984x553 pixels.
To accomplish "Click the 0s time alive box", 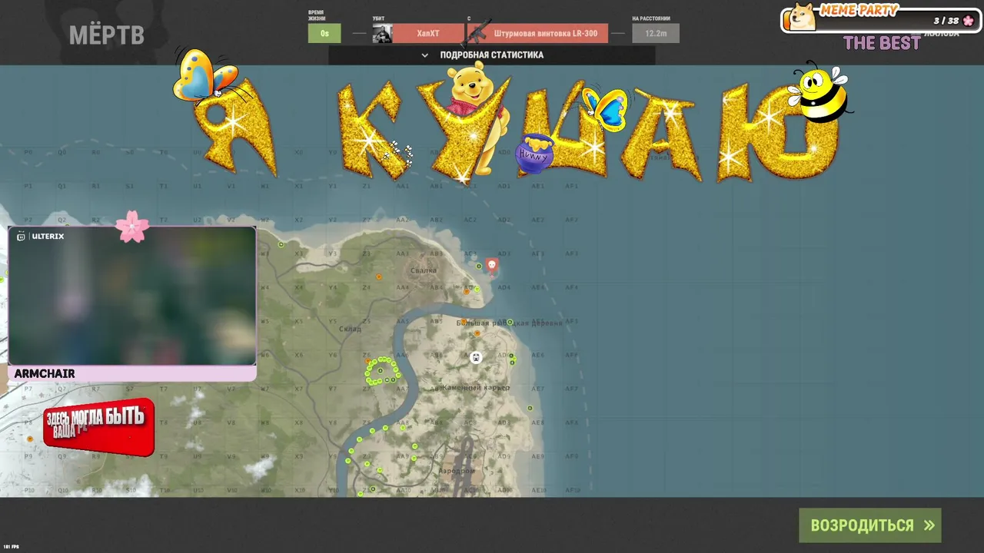I will point(324,33).
